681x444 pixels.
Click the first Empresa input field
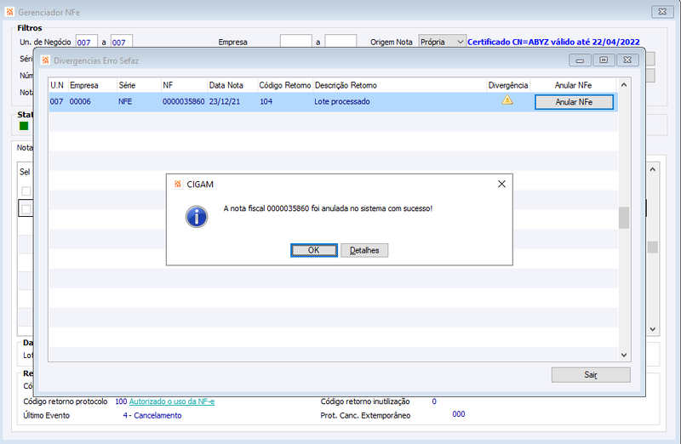[x=295, y=42]
